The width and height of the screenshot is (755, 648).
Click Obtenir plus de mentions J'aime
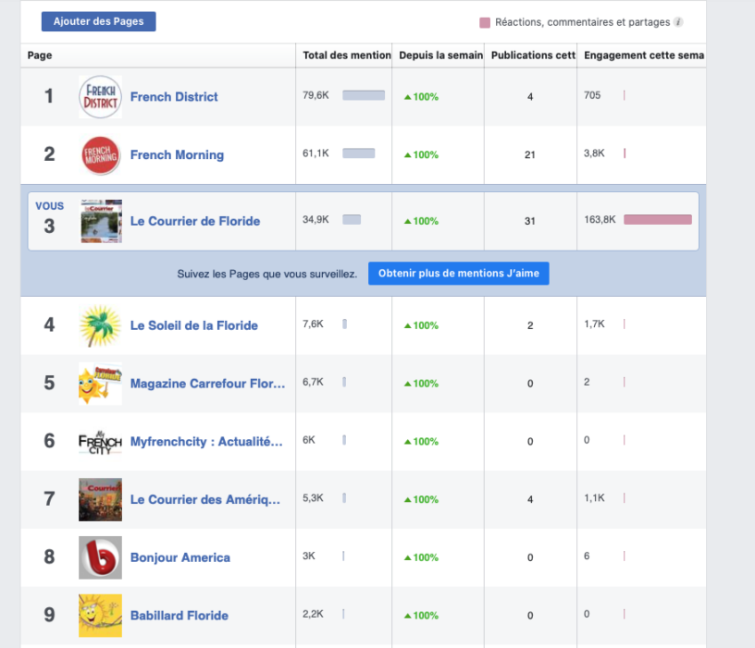(x=458, y=274)
